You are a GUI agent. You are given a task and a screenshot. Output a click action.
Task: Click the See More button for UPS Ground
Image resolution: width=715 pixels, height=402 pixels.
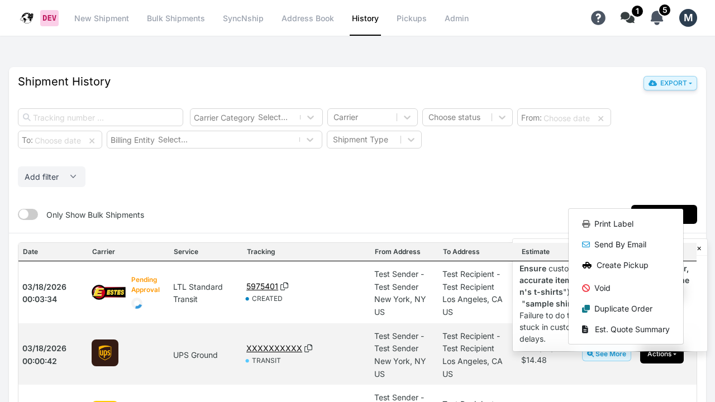606,353
